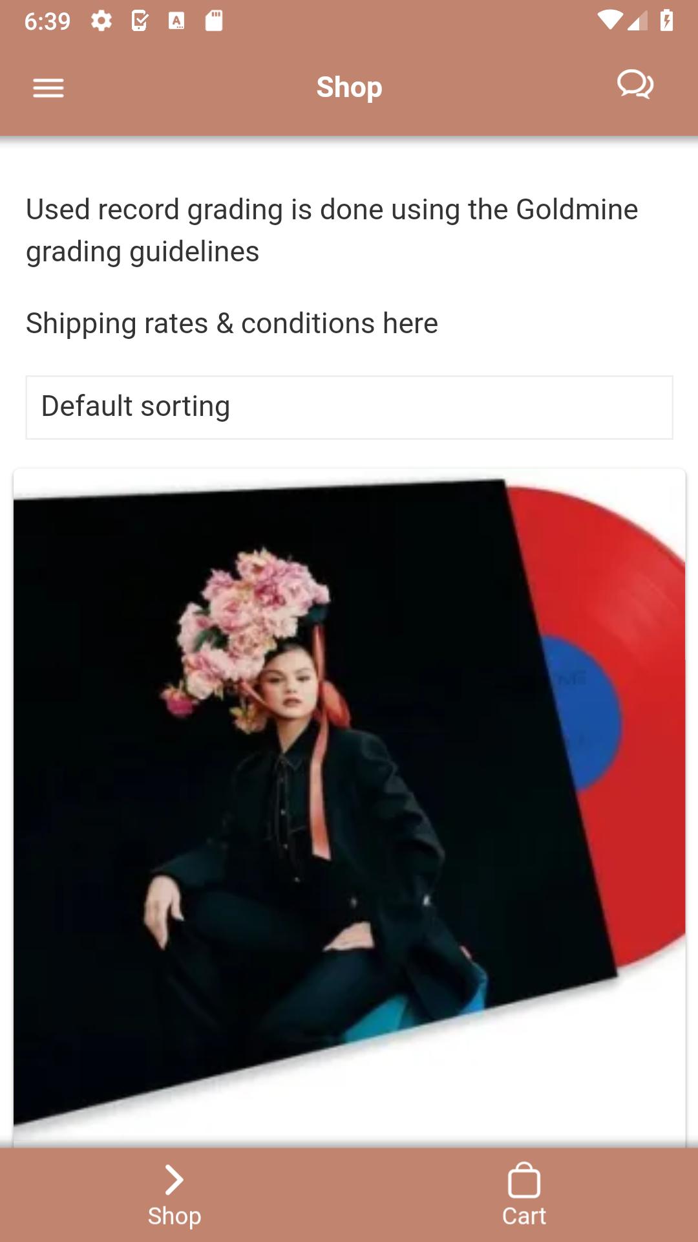Viewport: 698px width, 1242px height.
Task: Tap the cellular signal strength icon
Action: pyautogui.click(x=637, y=21)
